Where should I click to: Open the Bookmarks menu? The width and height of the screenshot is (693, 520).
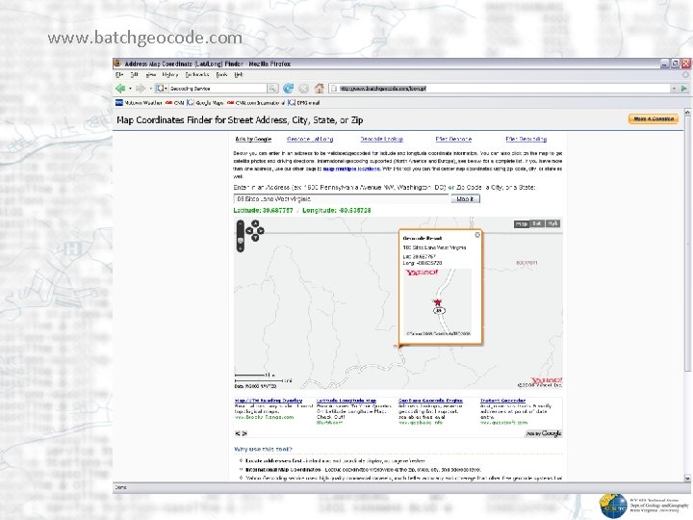pos(197,75)
